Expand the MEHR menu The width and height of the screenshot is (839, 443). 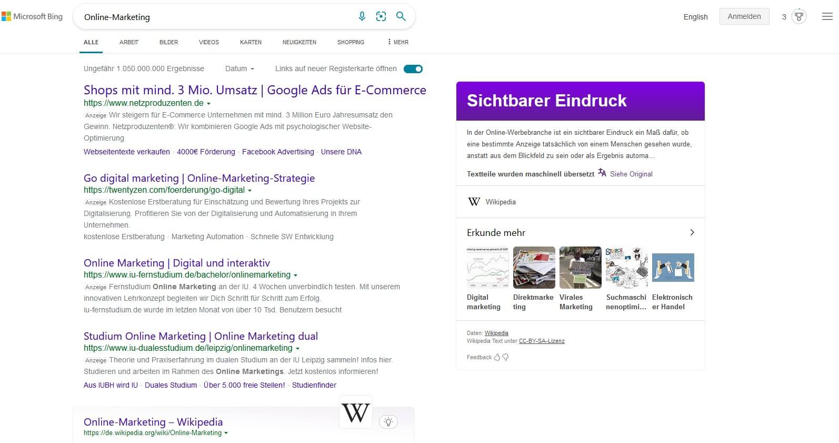[398, 42]
